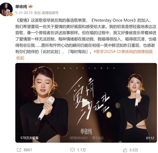The image size is (158, 153).
Task: Click the 5.5万 like count
Action: 134,150
